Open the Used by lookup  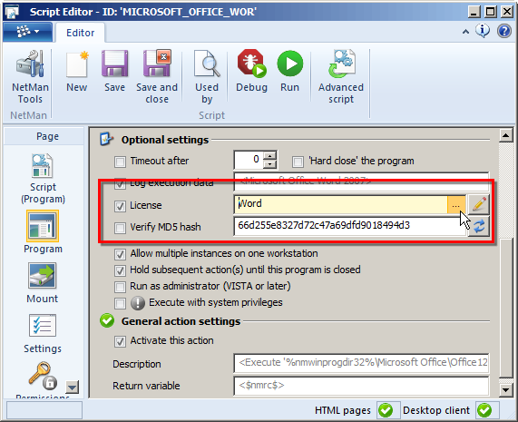click(x=207, y=76)
